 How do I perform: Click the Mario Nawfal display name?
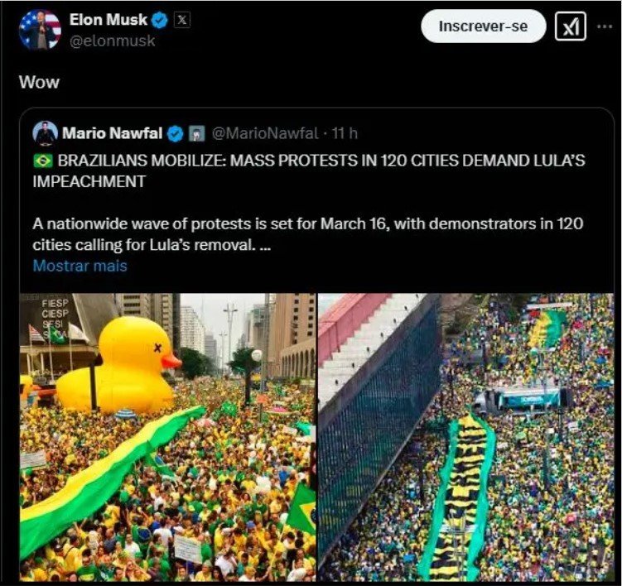[113, 133]
